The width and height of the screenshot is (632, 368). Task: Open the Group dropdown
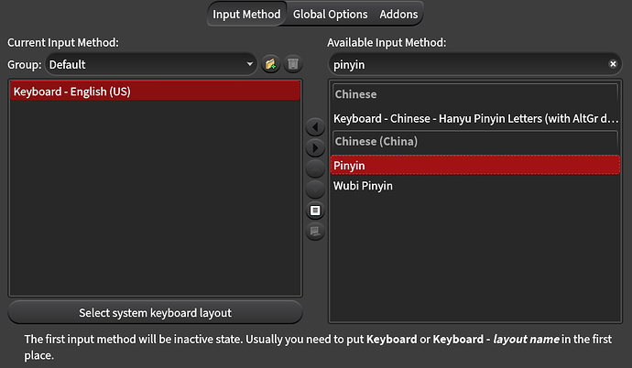(x=151, y=65)
